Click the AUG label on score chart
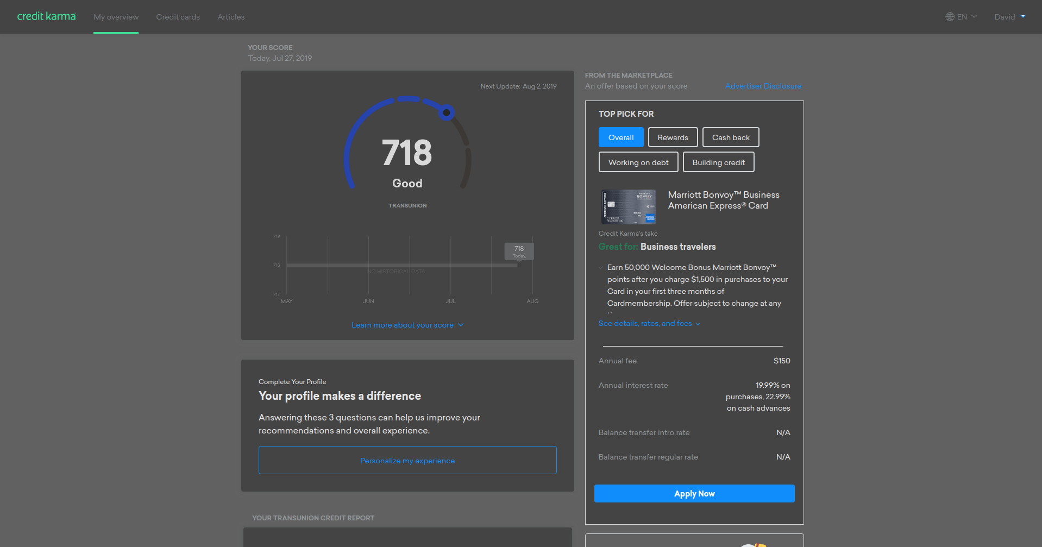 pos(532,301)
